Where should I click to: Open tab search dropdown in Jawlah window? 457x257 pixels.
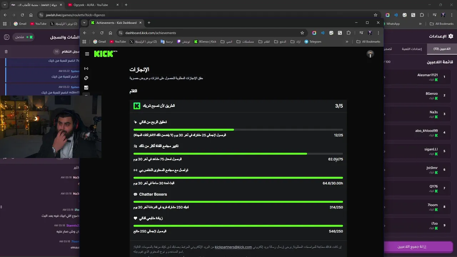[5, 5]
